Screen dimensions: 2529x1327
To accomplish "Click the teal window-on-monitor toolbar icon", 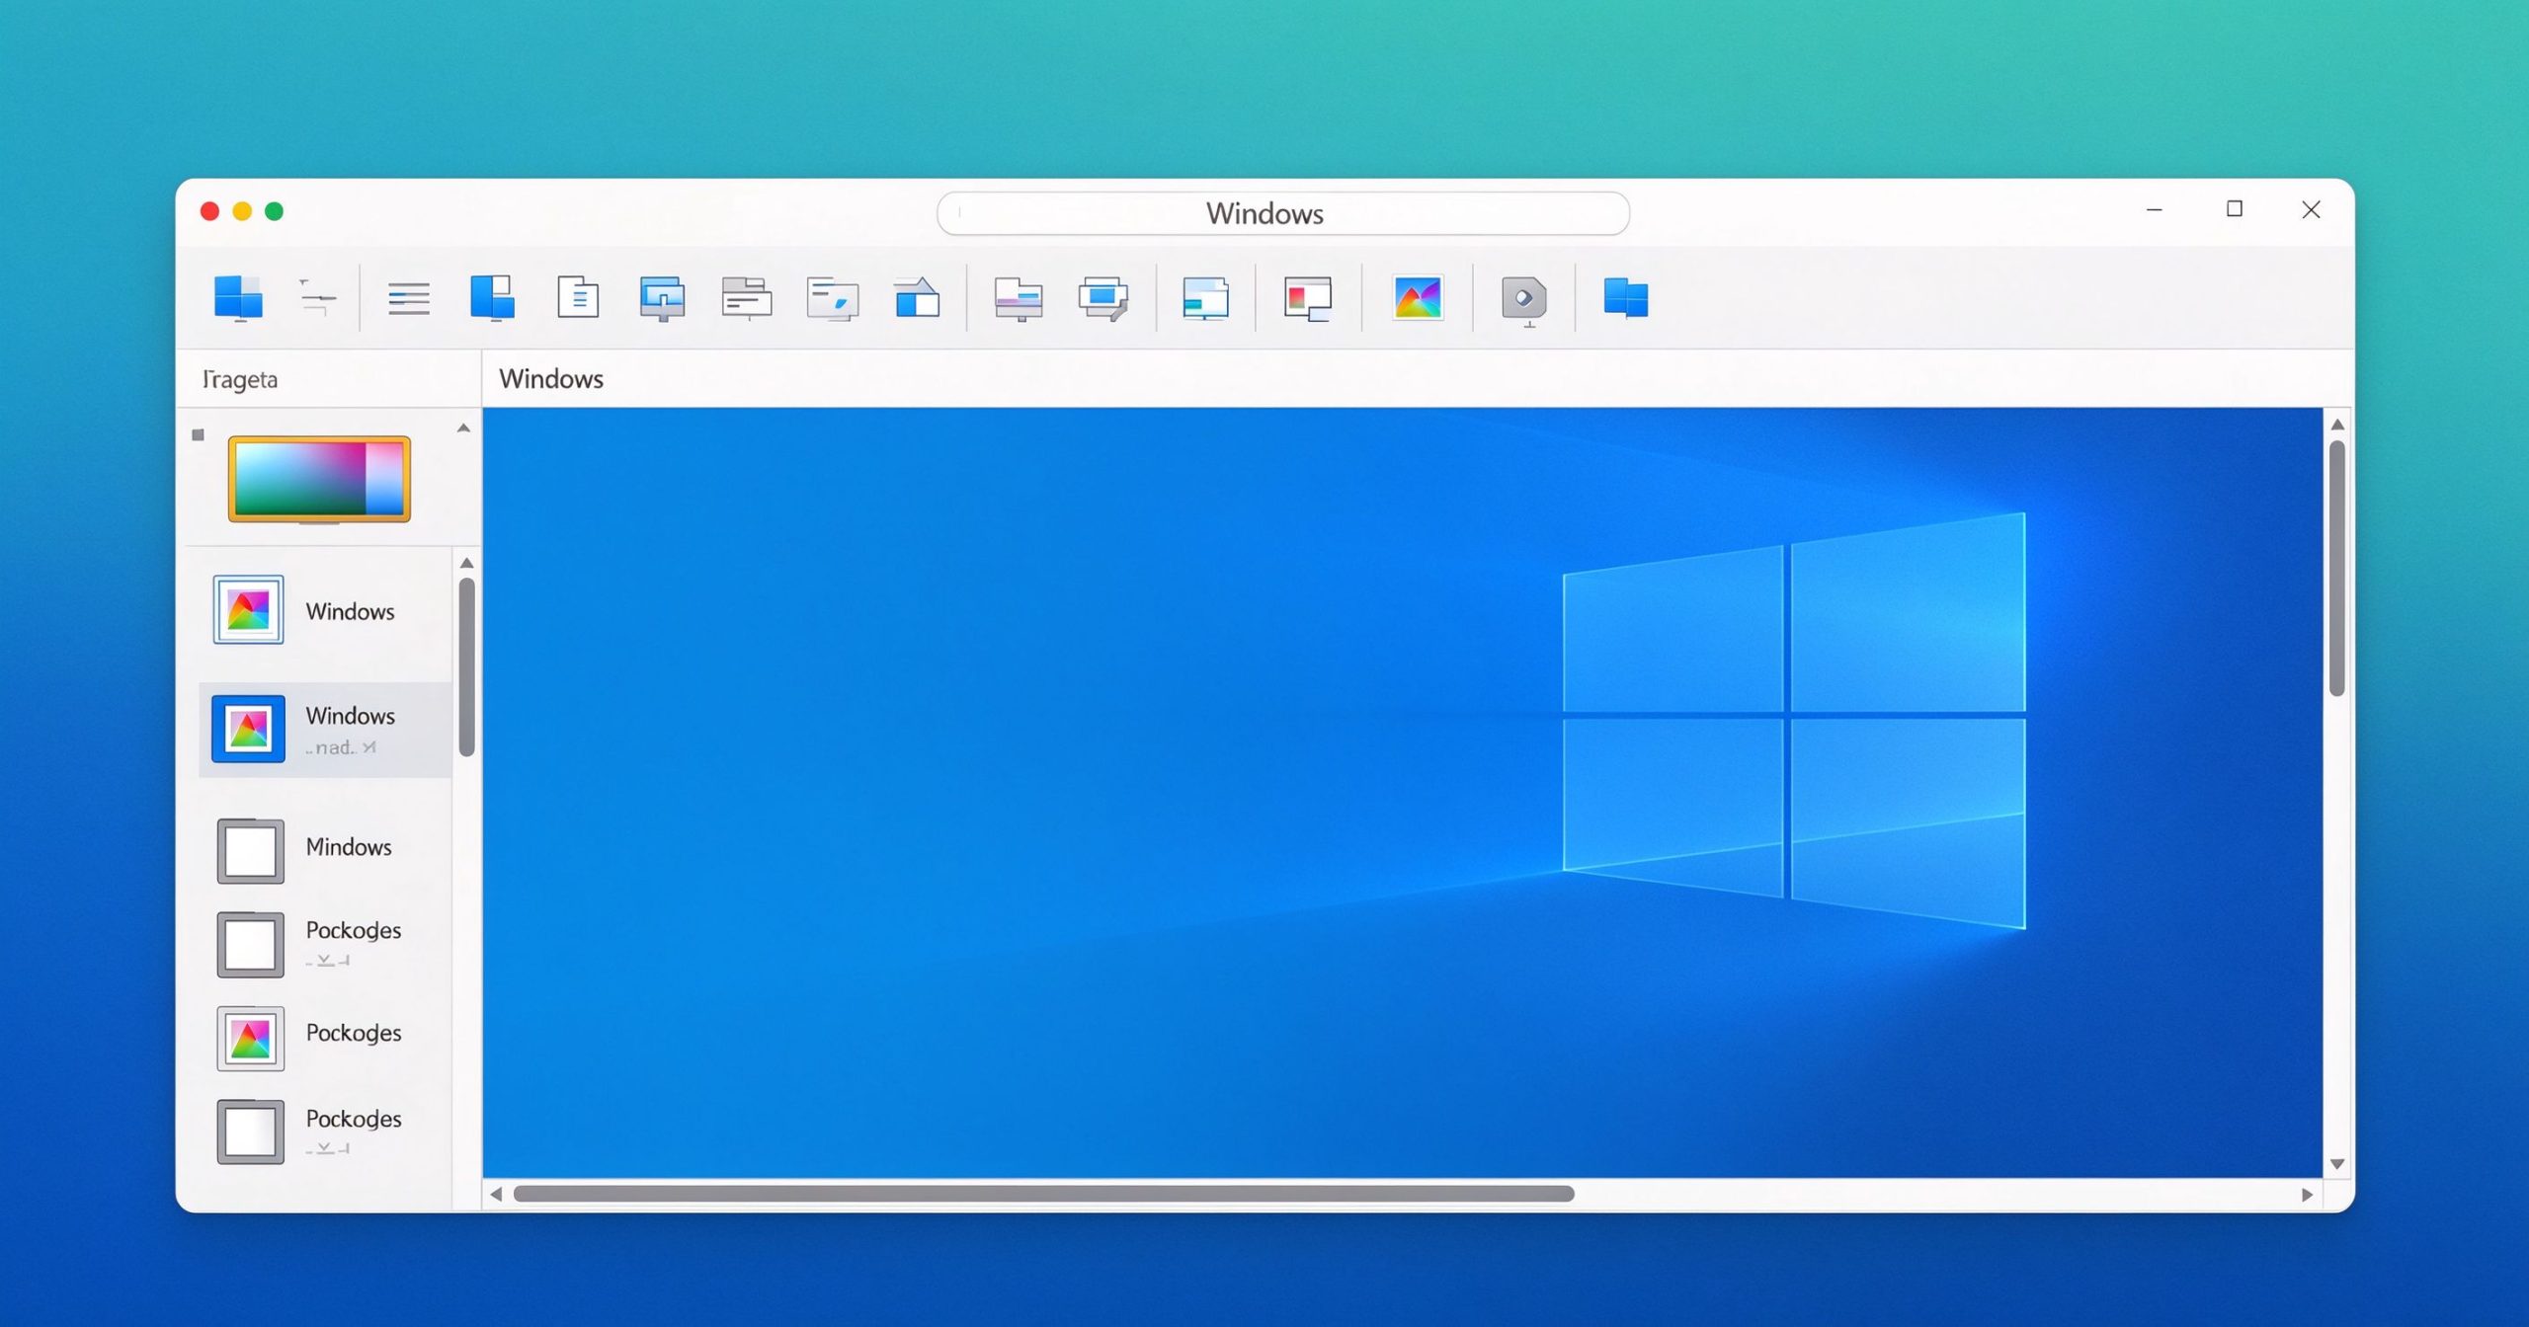I will pos(1205,298).
